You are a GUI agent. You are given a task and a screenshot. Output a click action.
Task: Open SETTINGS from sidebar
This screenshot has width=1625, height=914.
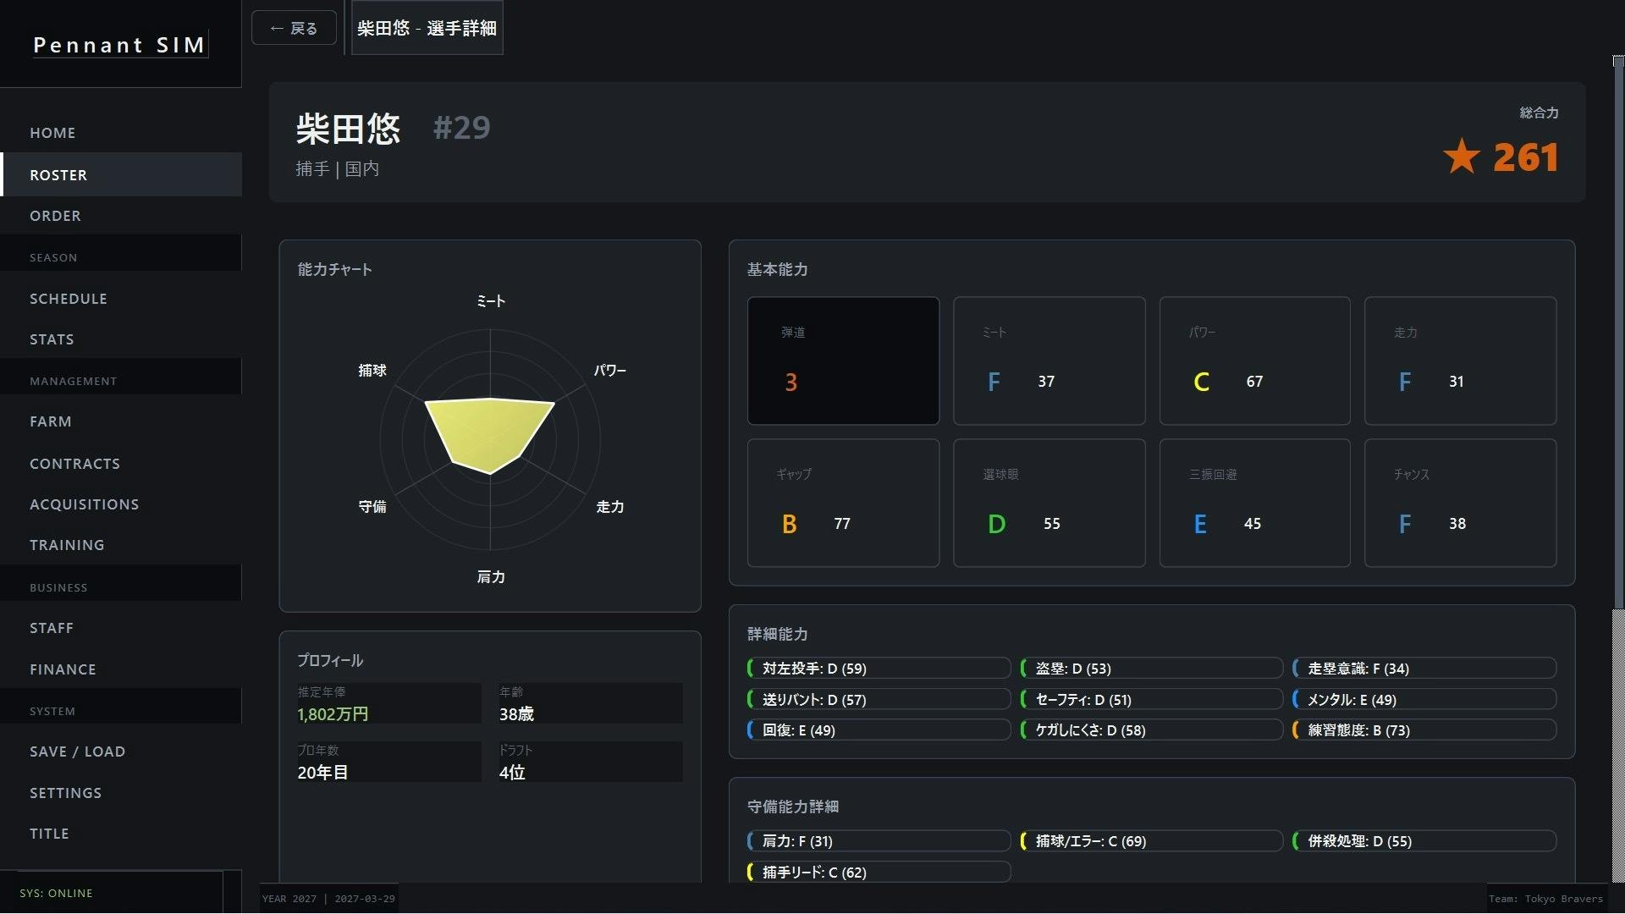tap(65, 793)
